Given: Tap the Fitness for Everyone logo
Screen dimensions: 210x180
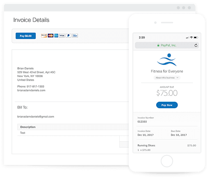Looking at the screenshot, I should click(167, 60).
